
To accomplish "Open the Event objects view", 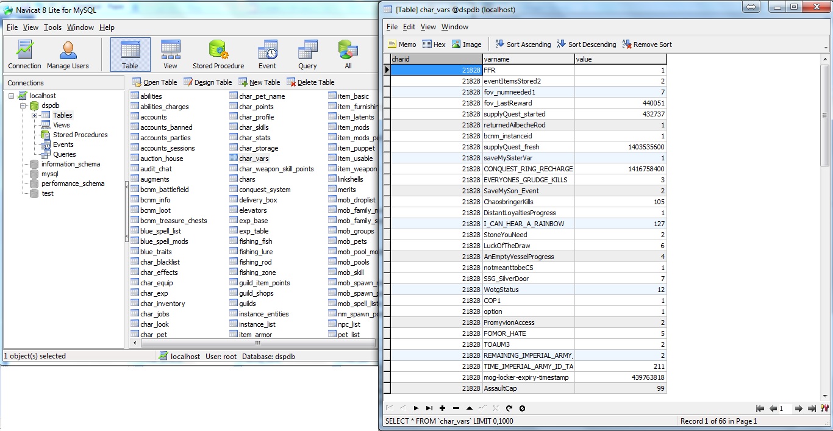I will click(267, 54).
